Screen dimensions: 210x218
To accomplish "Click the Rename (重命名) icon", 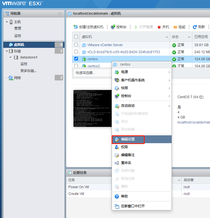I will click(x=117, y=163).
